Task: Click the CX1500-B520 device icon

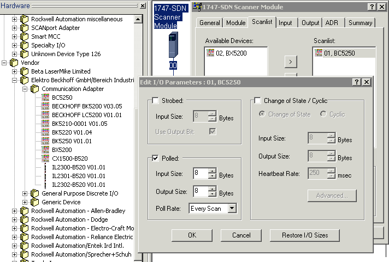Action: tap(45, 159)
